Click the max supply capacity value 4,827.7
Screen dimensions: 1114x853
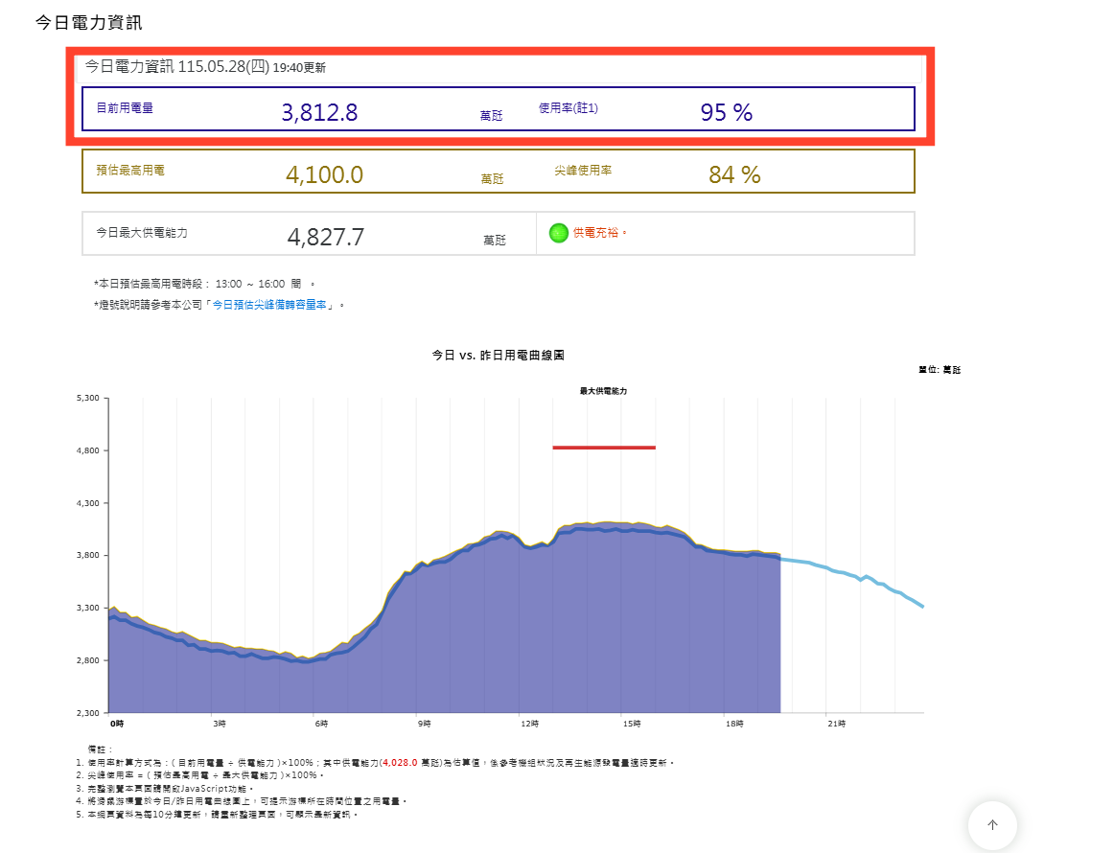(325, 237)
